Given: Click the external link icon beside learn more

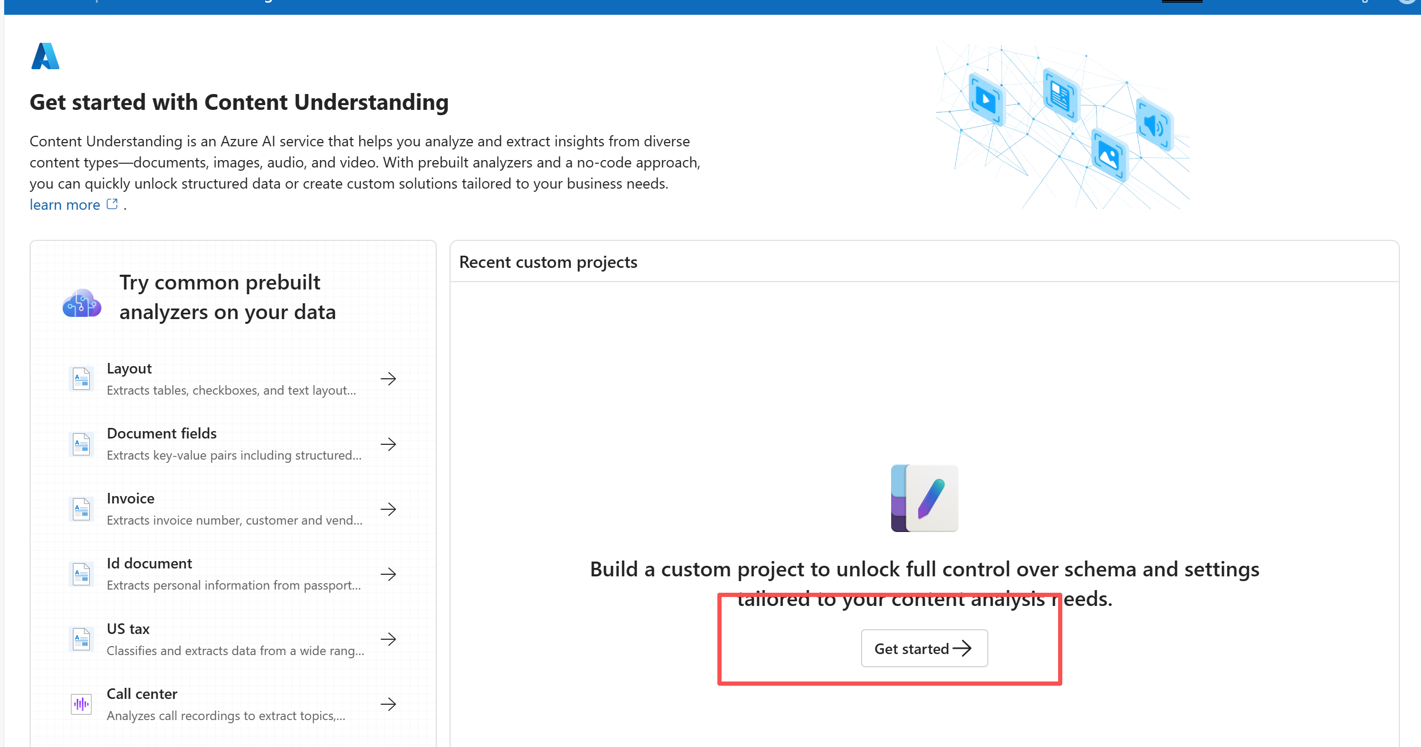Looking at the screenshot, I should click(112, 204).
